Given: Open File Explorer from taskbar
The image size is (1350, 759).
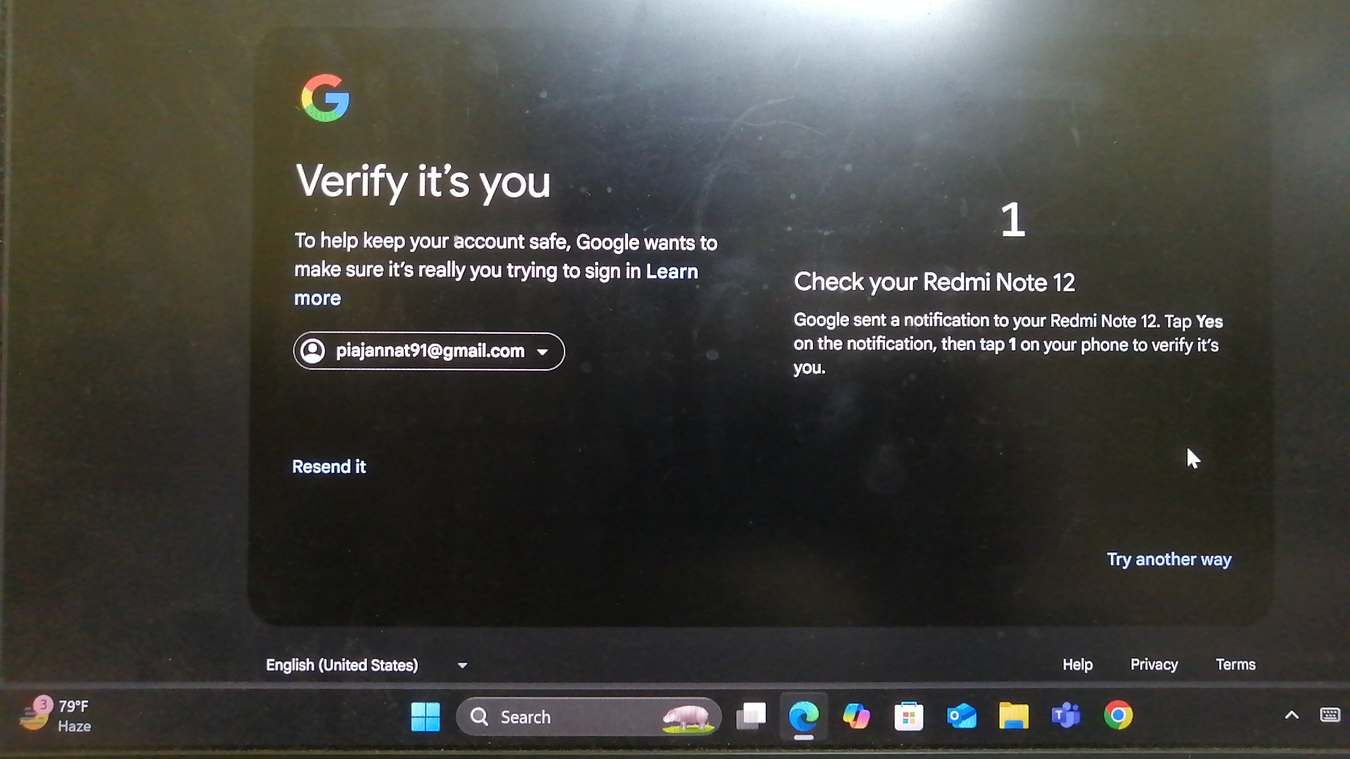Looking at the screenshot, I should [x=1013, y=715].
